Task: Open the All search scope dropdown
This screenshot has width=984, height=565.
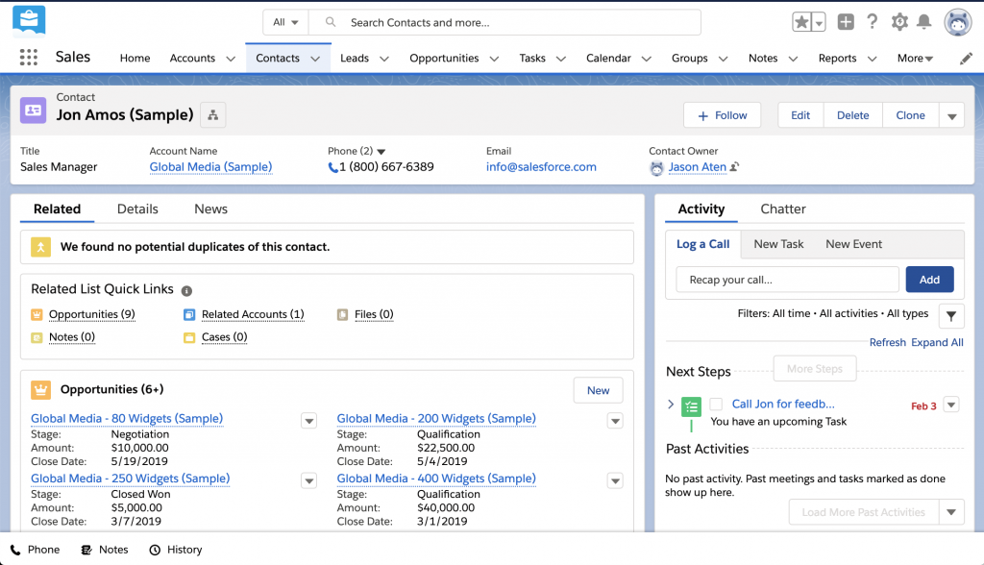Action: (x=285, y=23)
